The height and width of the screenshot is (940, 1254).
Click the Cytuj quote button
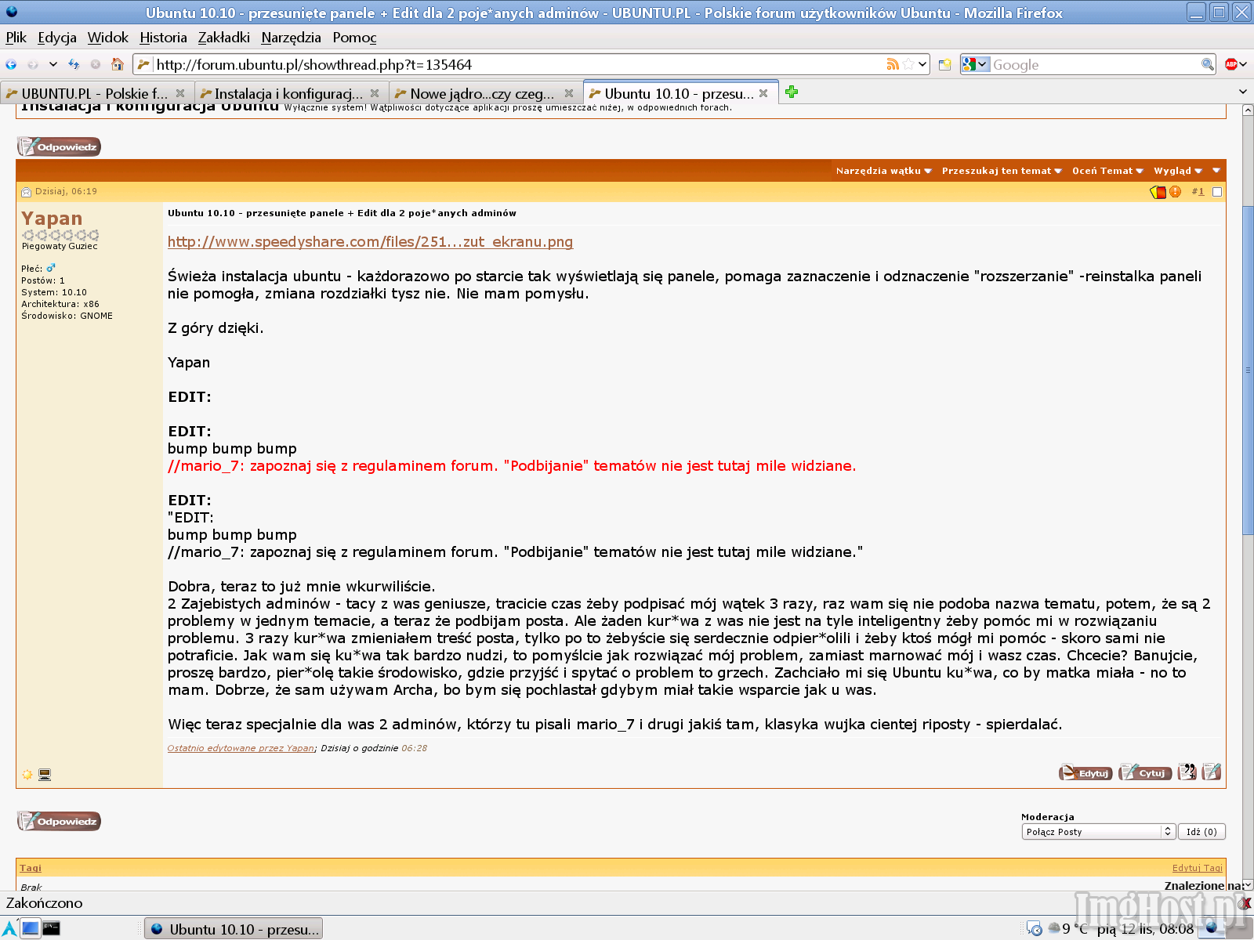[1145, 773]
